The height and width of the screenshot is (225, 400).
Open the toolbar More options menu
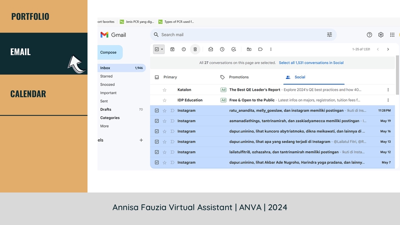271,49
